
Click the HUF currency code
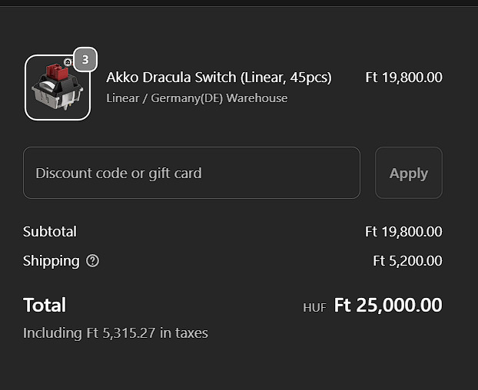click(314, 307)
